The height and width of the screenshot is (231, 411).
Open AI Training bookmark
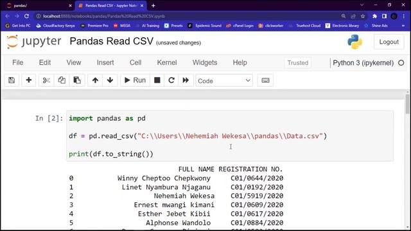[147, 26]
